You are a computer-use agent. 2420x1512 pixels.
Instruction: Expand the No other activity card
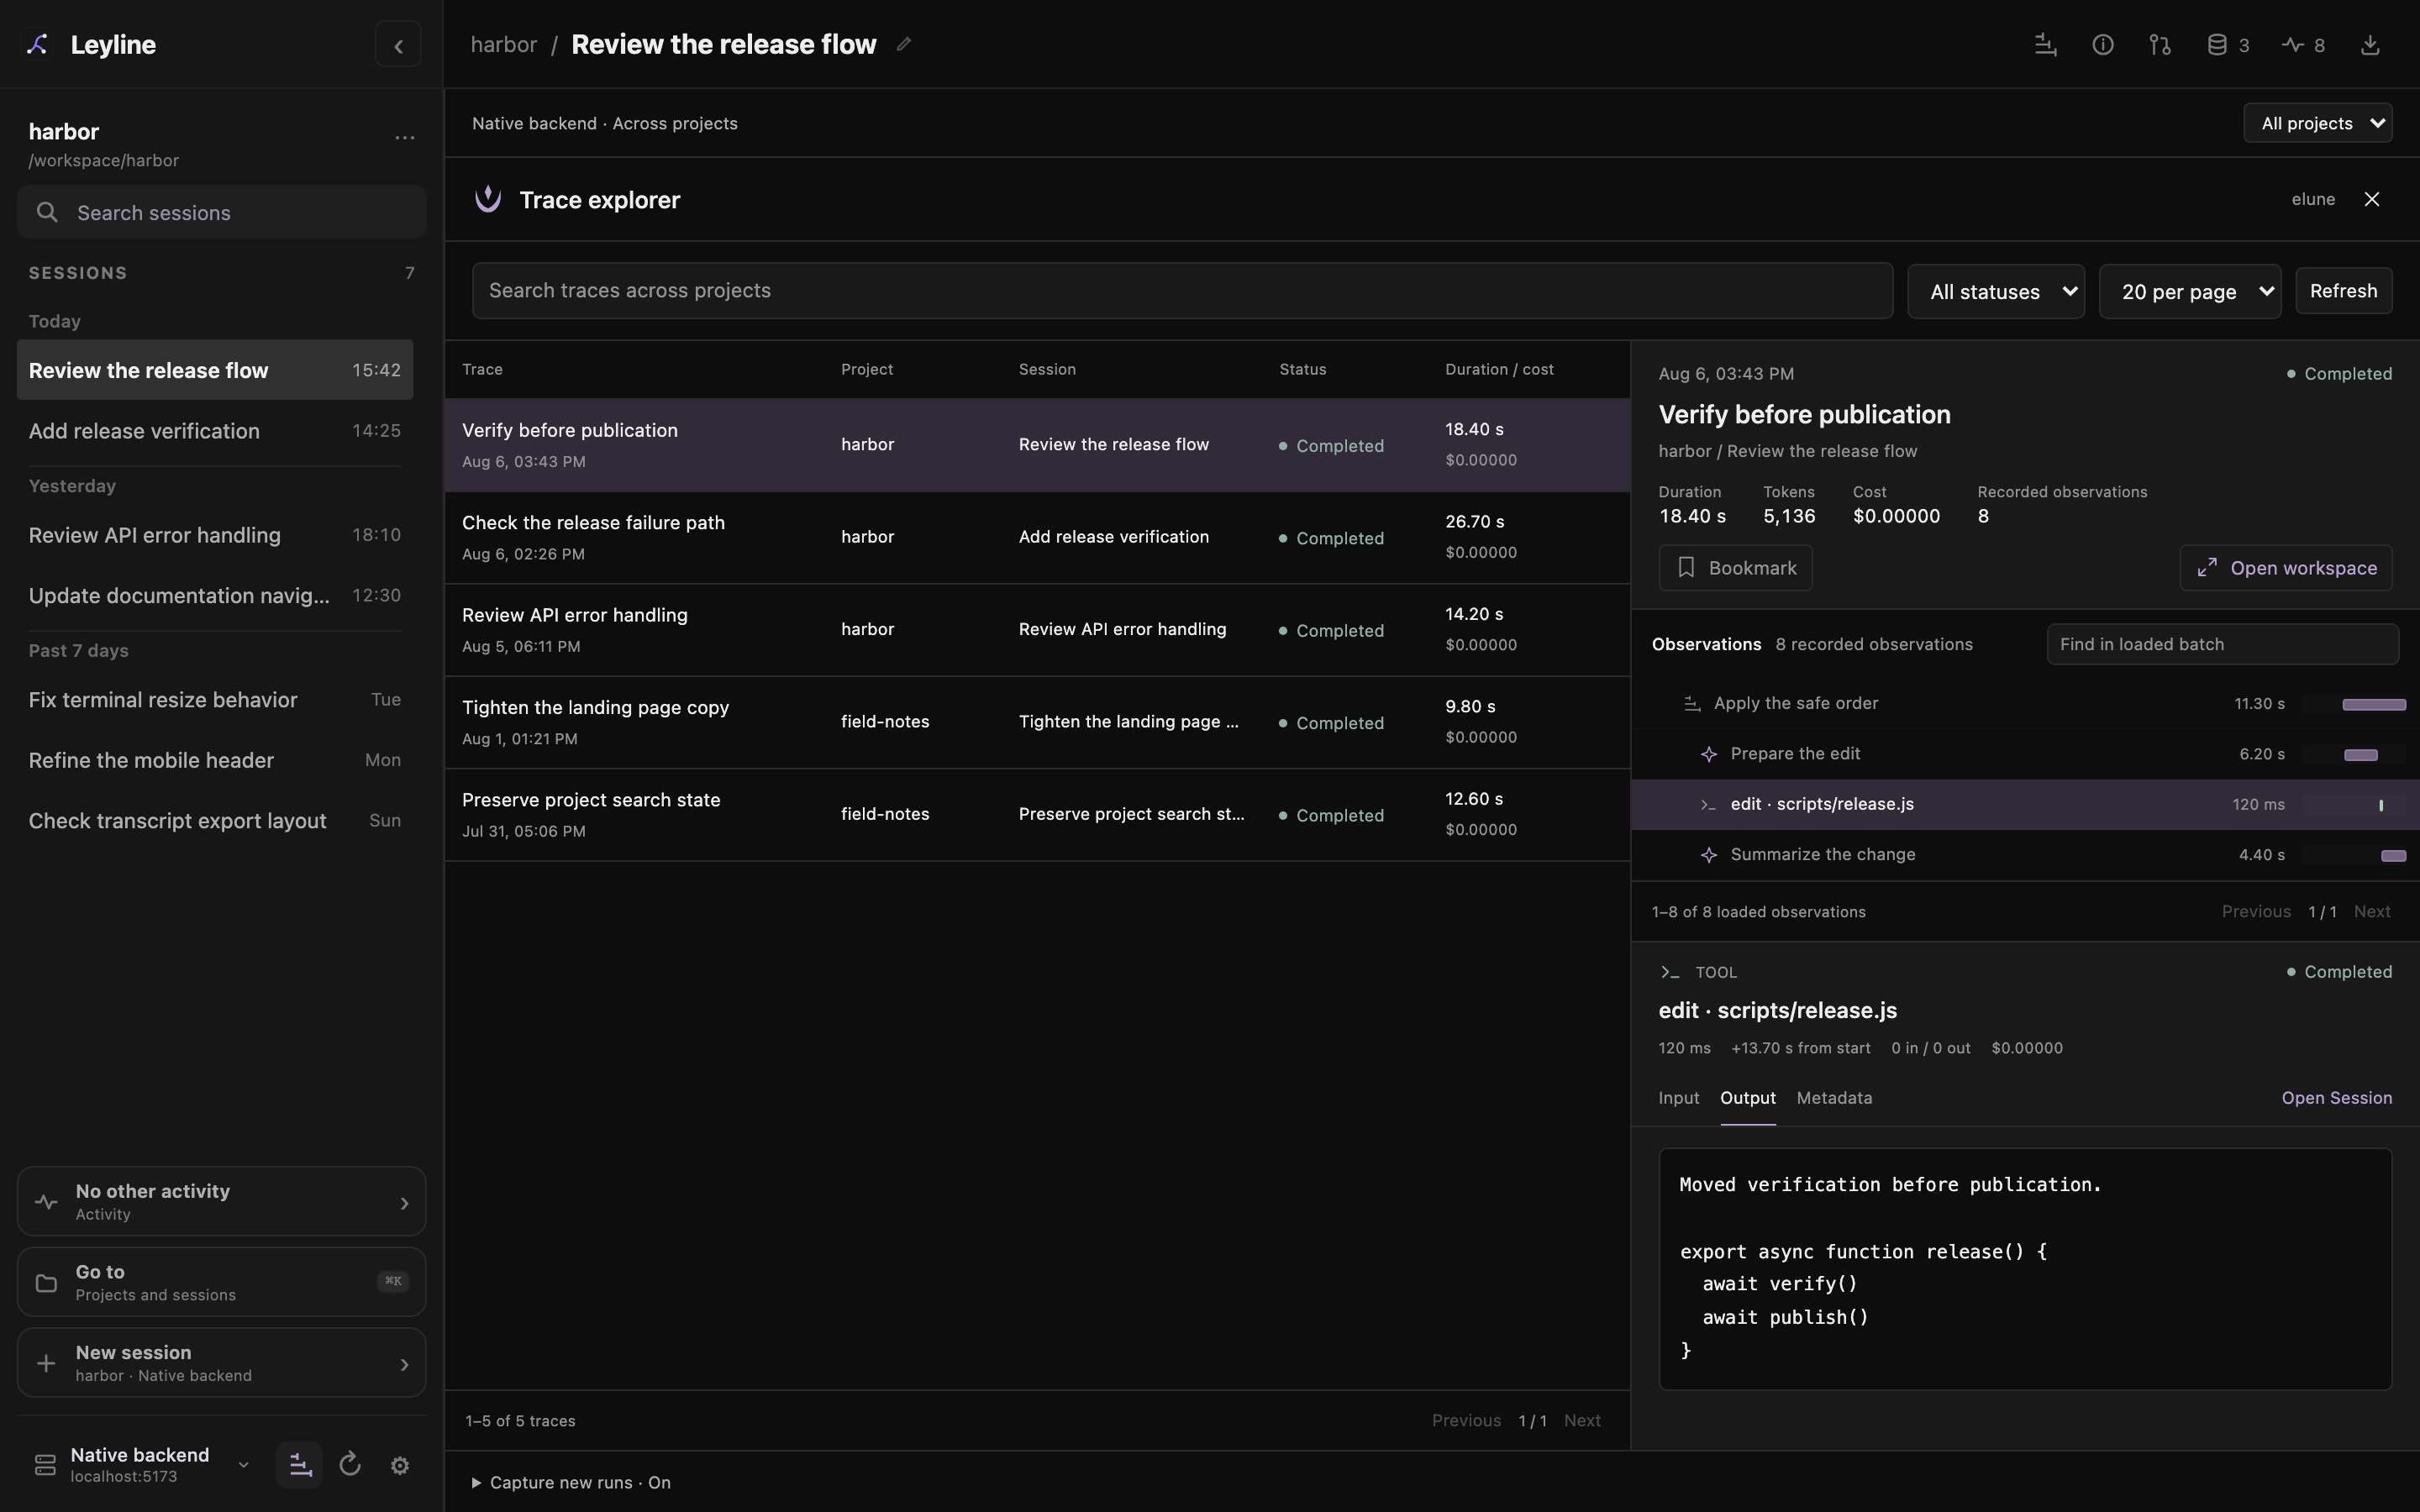pyautogui.click(x=221, y=1201)
